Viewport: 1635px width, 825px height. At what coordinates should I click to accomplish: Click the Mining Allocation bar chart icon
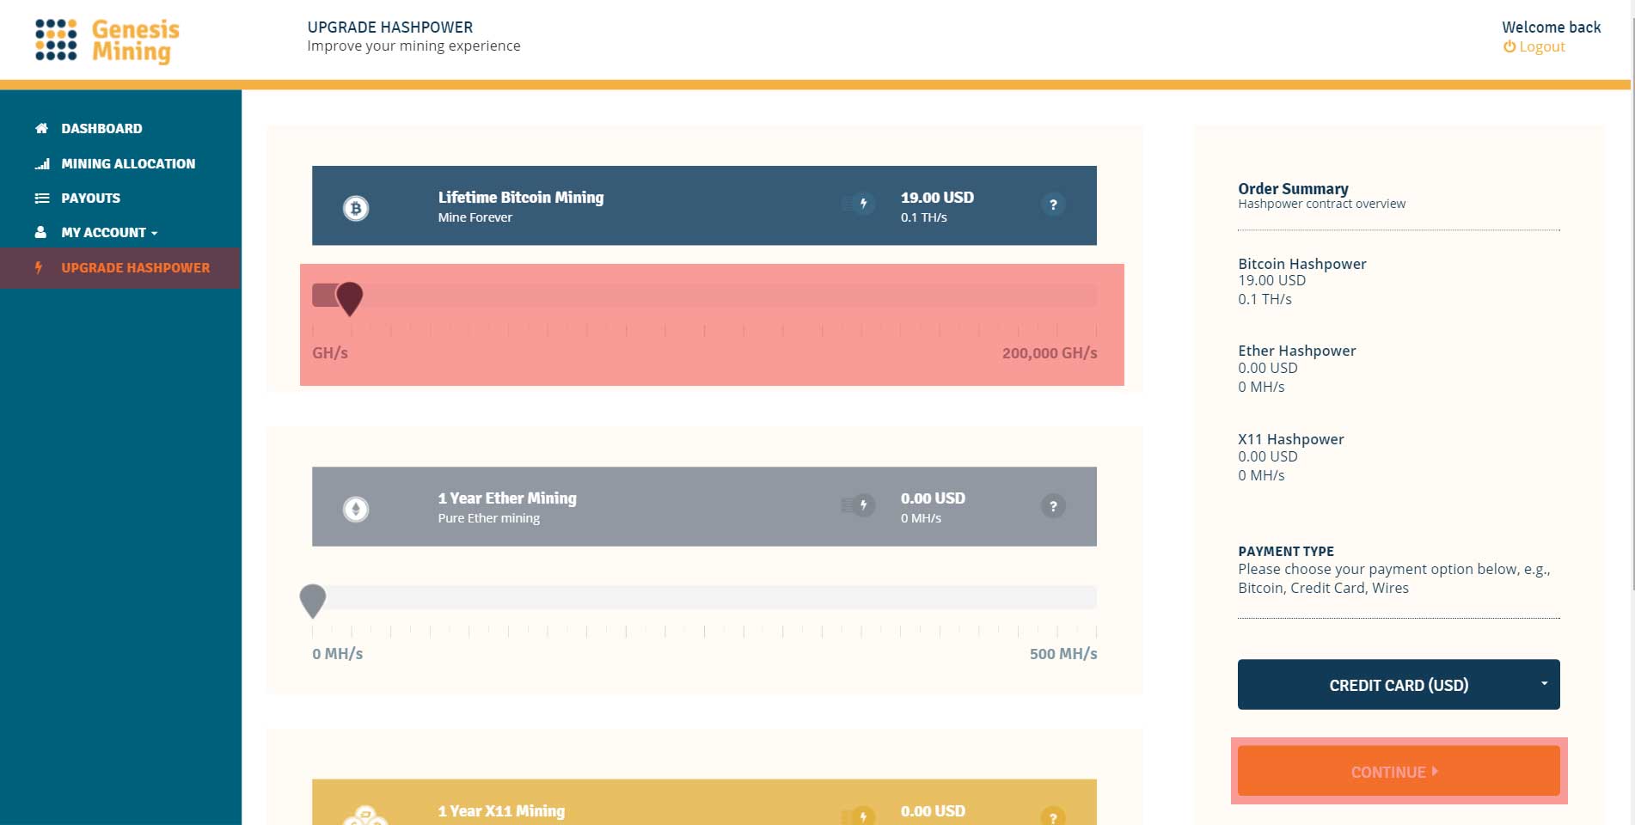point(41,163)
